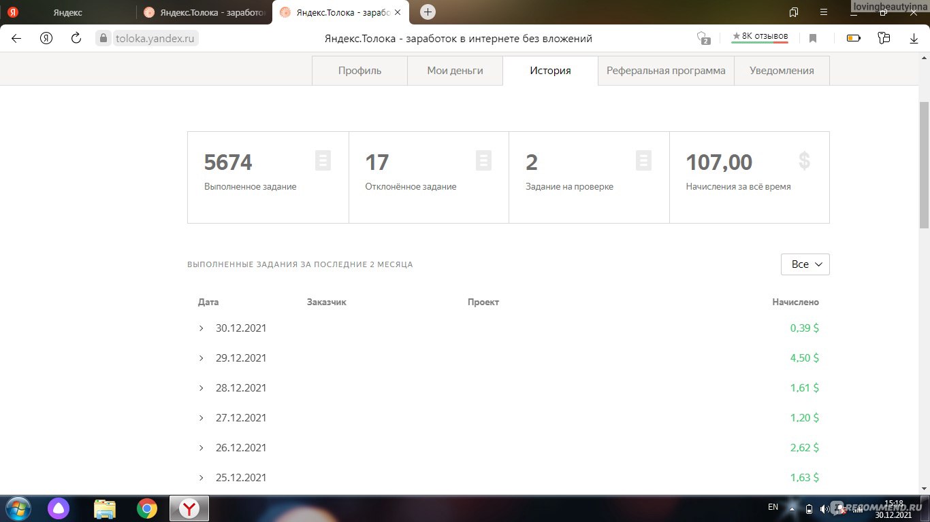Click the 17 rejected tasks number
The image size is (930, 522).
tap(377, 162)
